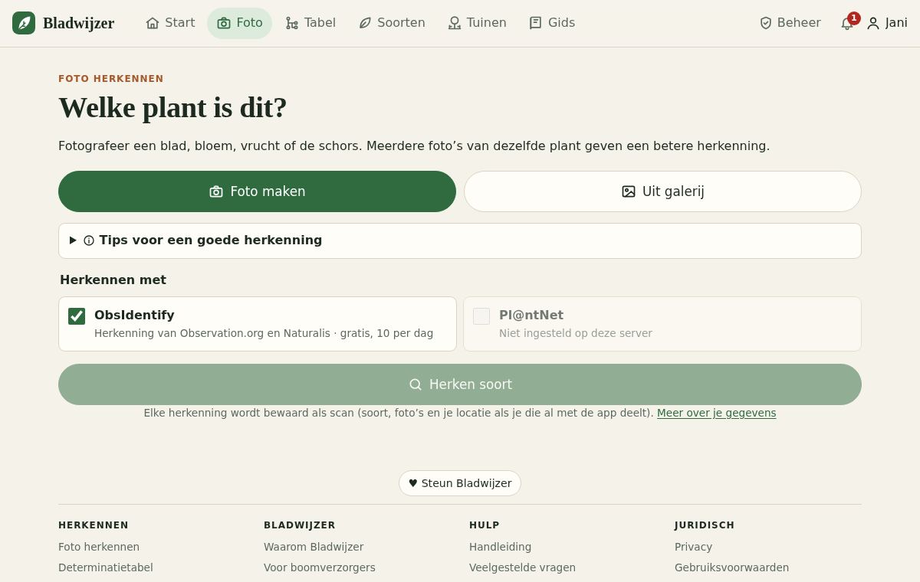Image resolution: width=920 pixels, height=582 pixels.
Task: Click 'Niet ingesteld op deze server' text
Action: click(x=576, y=333)
